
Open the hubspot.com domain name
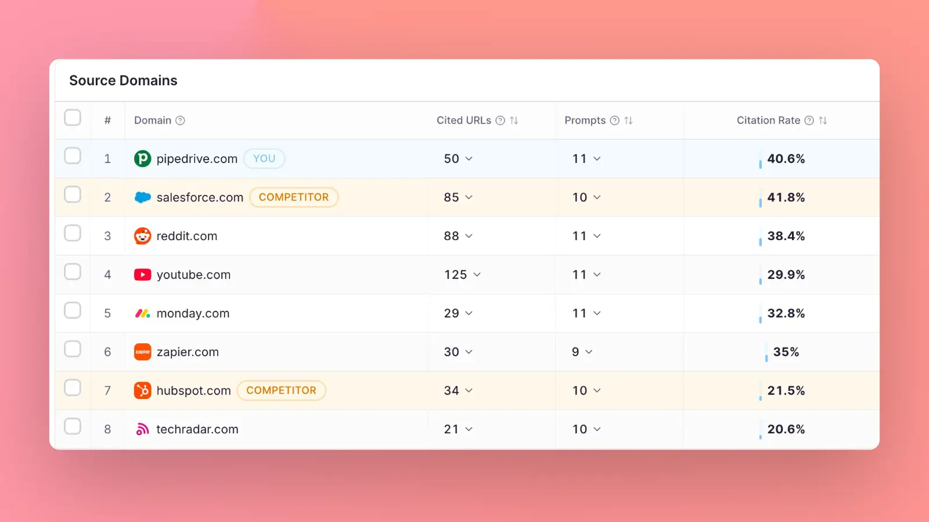(x=193, y=391)
